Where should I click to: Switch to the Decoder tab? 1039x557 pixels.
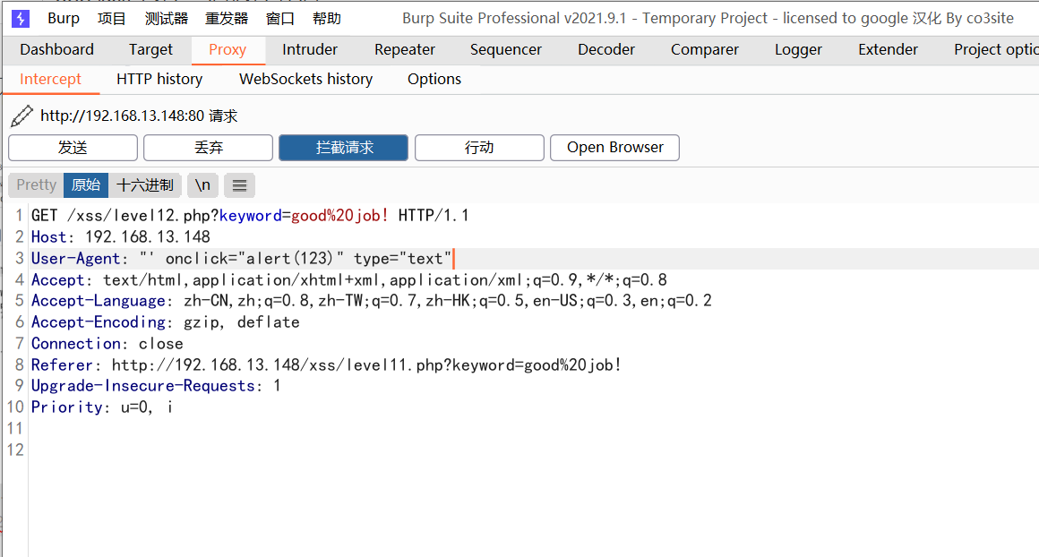[x=605, y=49]
